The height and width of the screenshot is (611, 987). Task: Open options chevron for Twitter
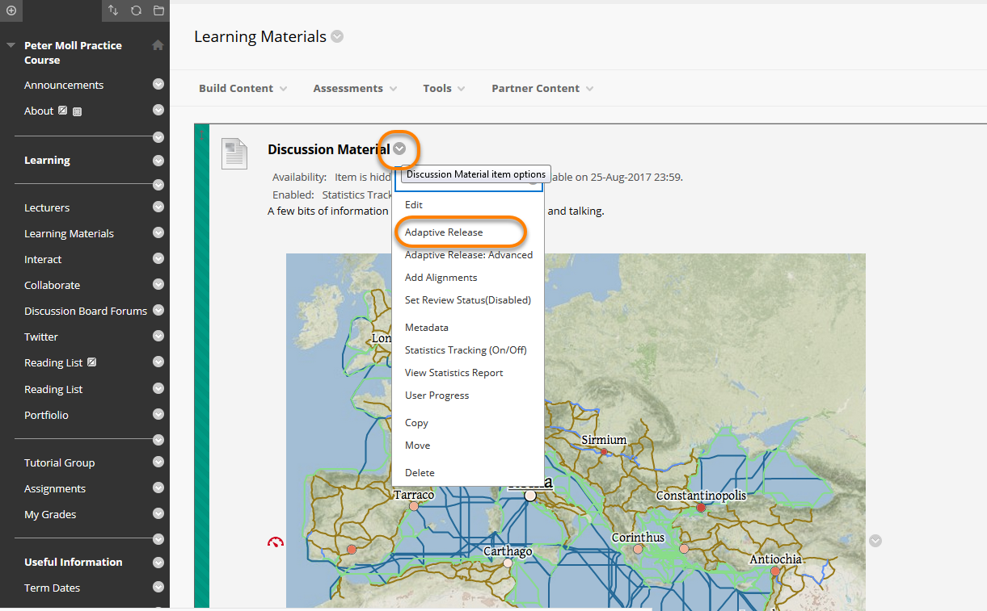tap(158, 336)
